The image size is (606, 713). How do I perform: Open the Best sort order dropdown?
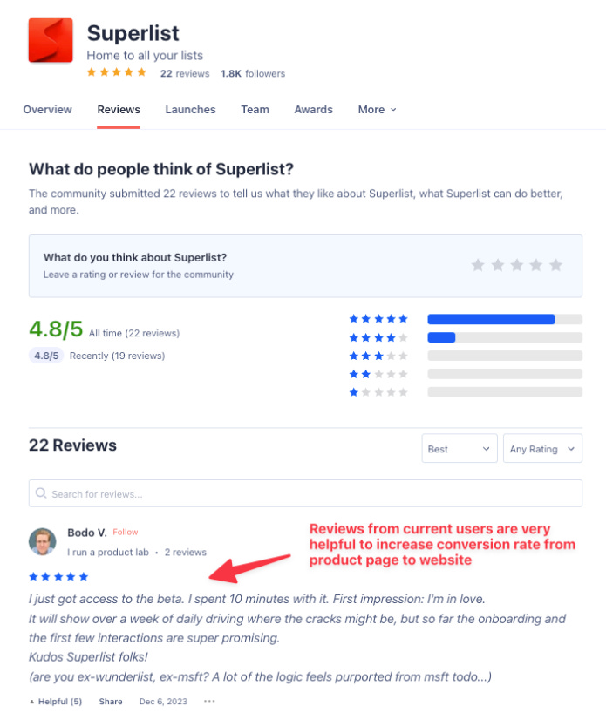[x=459, y=448]
